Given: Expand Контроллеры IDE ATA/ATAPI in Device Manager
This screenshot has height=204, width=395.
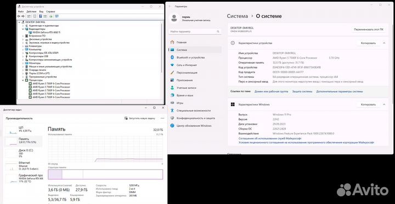Looking at the screenshot, I should 23,53.
